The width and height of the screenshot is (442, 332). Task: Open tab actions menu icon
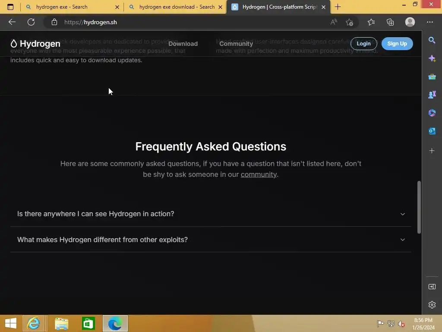click(x=10, y=7)
